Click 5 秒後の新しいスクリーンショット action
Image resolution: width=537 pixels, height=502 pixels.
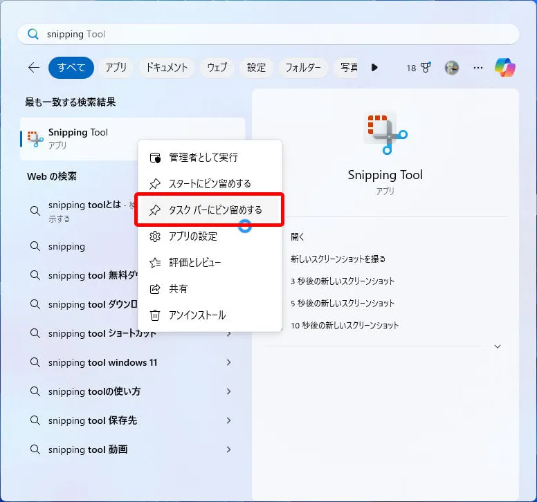(x=343, y=304)
